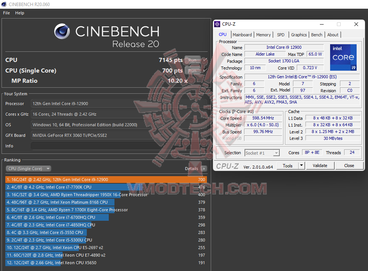Screen dimensions: 368x271
Task: Open the Socket #1 selection dropdown
Action: tap(262, 153)
